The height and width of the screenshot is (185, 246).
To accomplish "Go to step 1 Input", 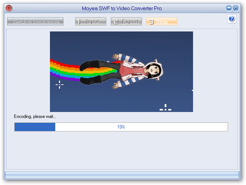I will click(91, 21).
